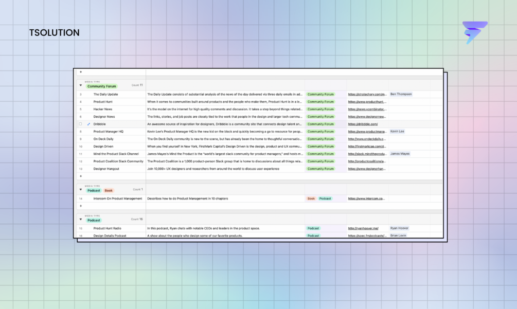The width and height of the screenshot is (517, 309).
Task: Select 'Product Coalition Slack Community' cell
Action: point(118,161)
